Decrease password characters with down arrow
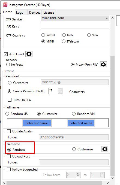120x185 pixels. click(60, 92)
